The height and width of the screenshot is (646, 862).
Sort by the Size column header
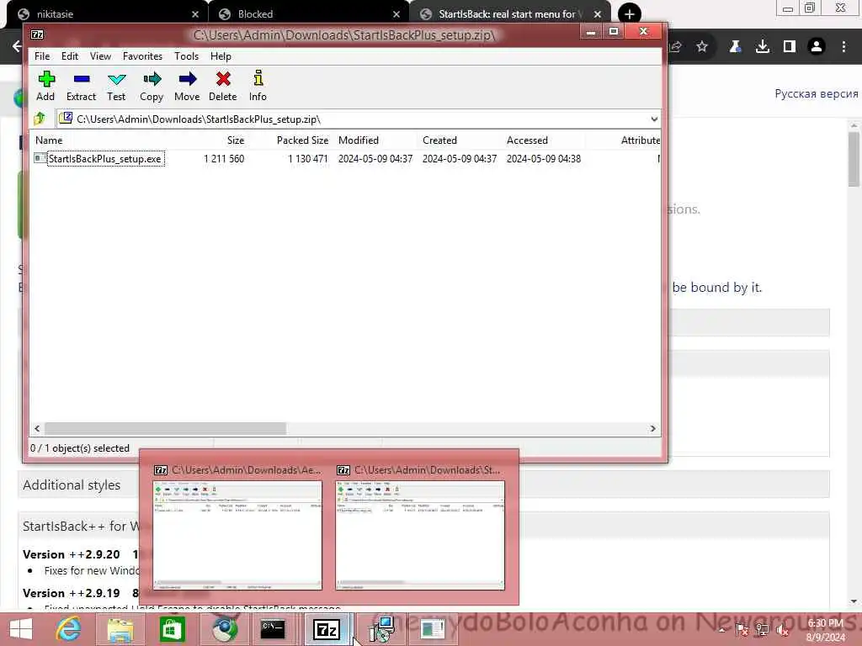click(236, 140)
